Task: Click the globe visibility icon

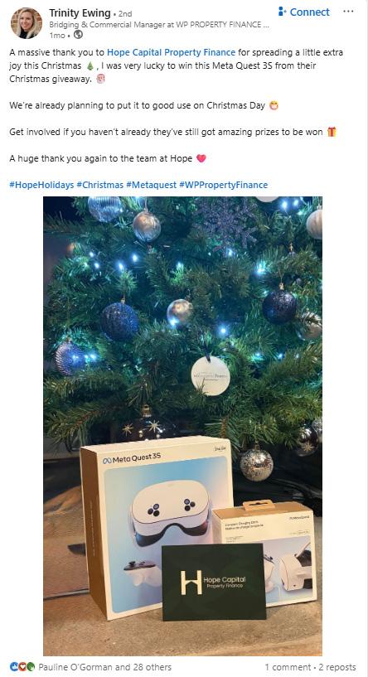Action: 78,35
